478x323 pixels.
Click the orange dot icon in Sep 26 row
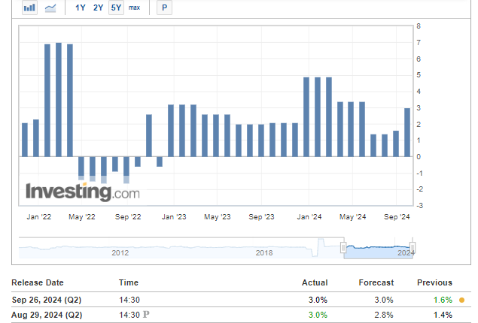click(x=461, y=300)
